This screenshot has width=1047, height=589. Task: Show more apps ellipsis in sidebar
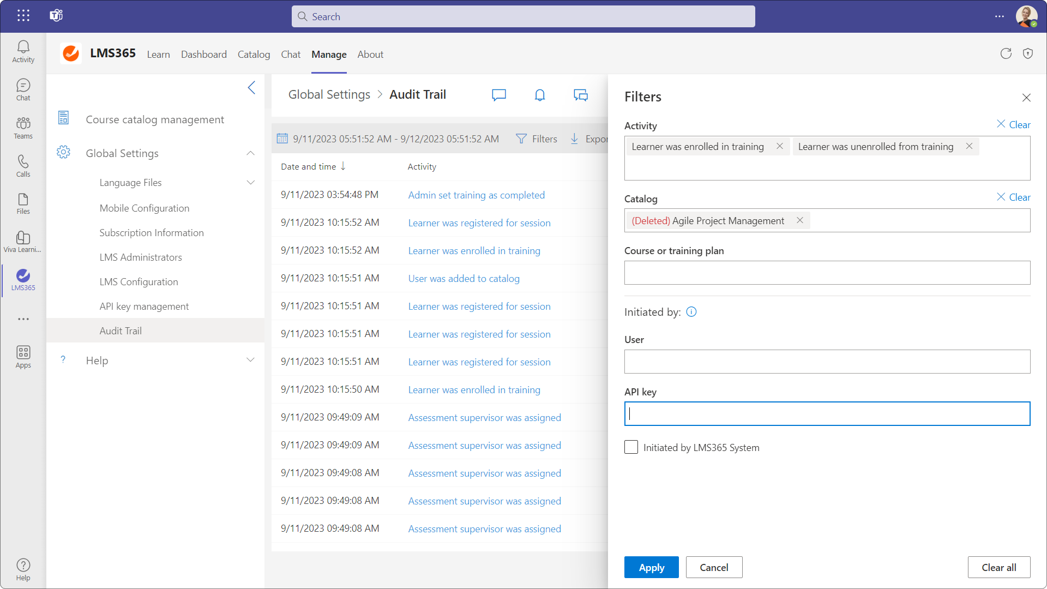point(23,319)
